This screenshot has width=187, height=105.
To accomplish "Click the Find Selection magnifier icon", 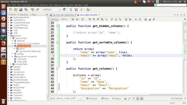I will click(90, 19).
